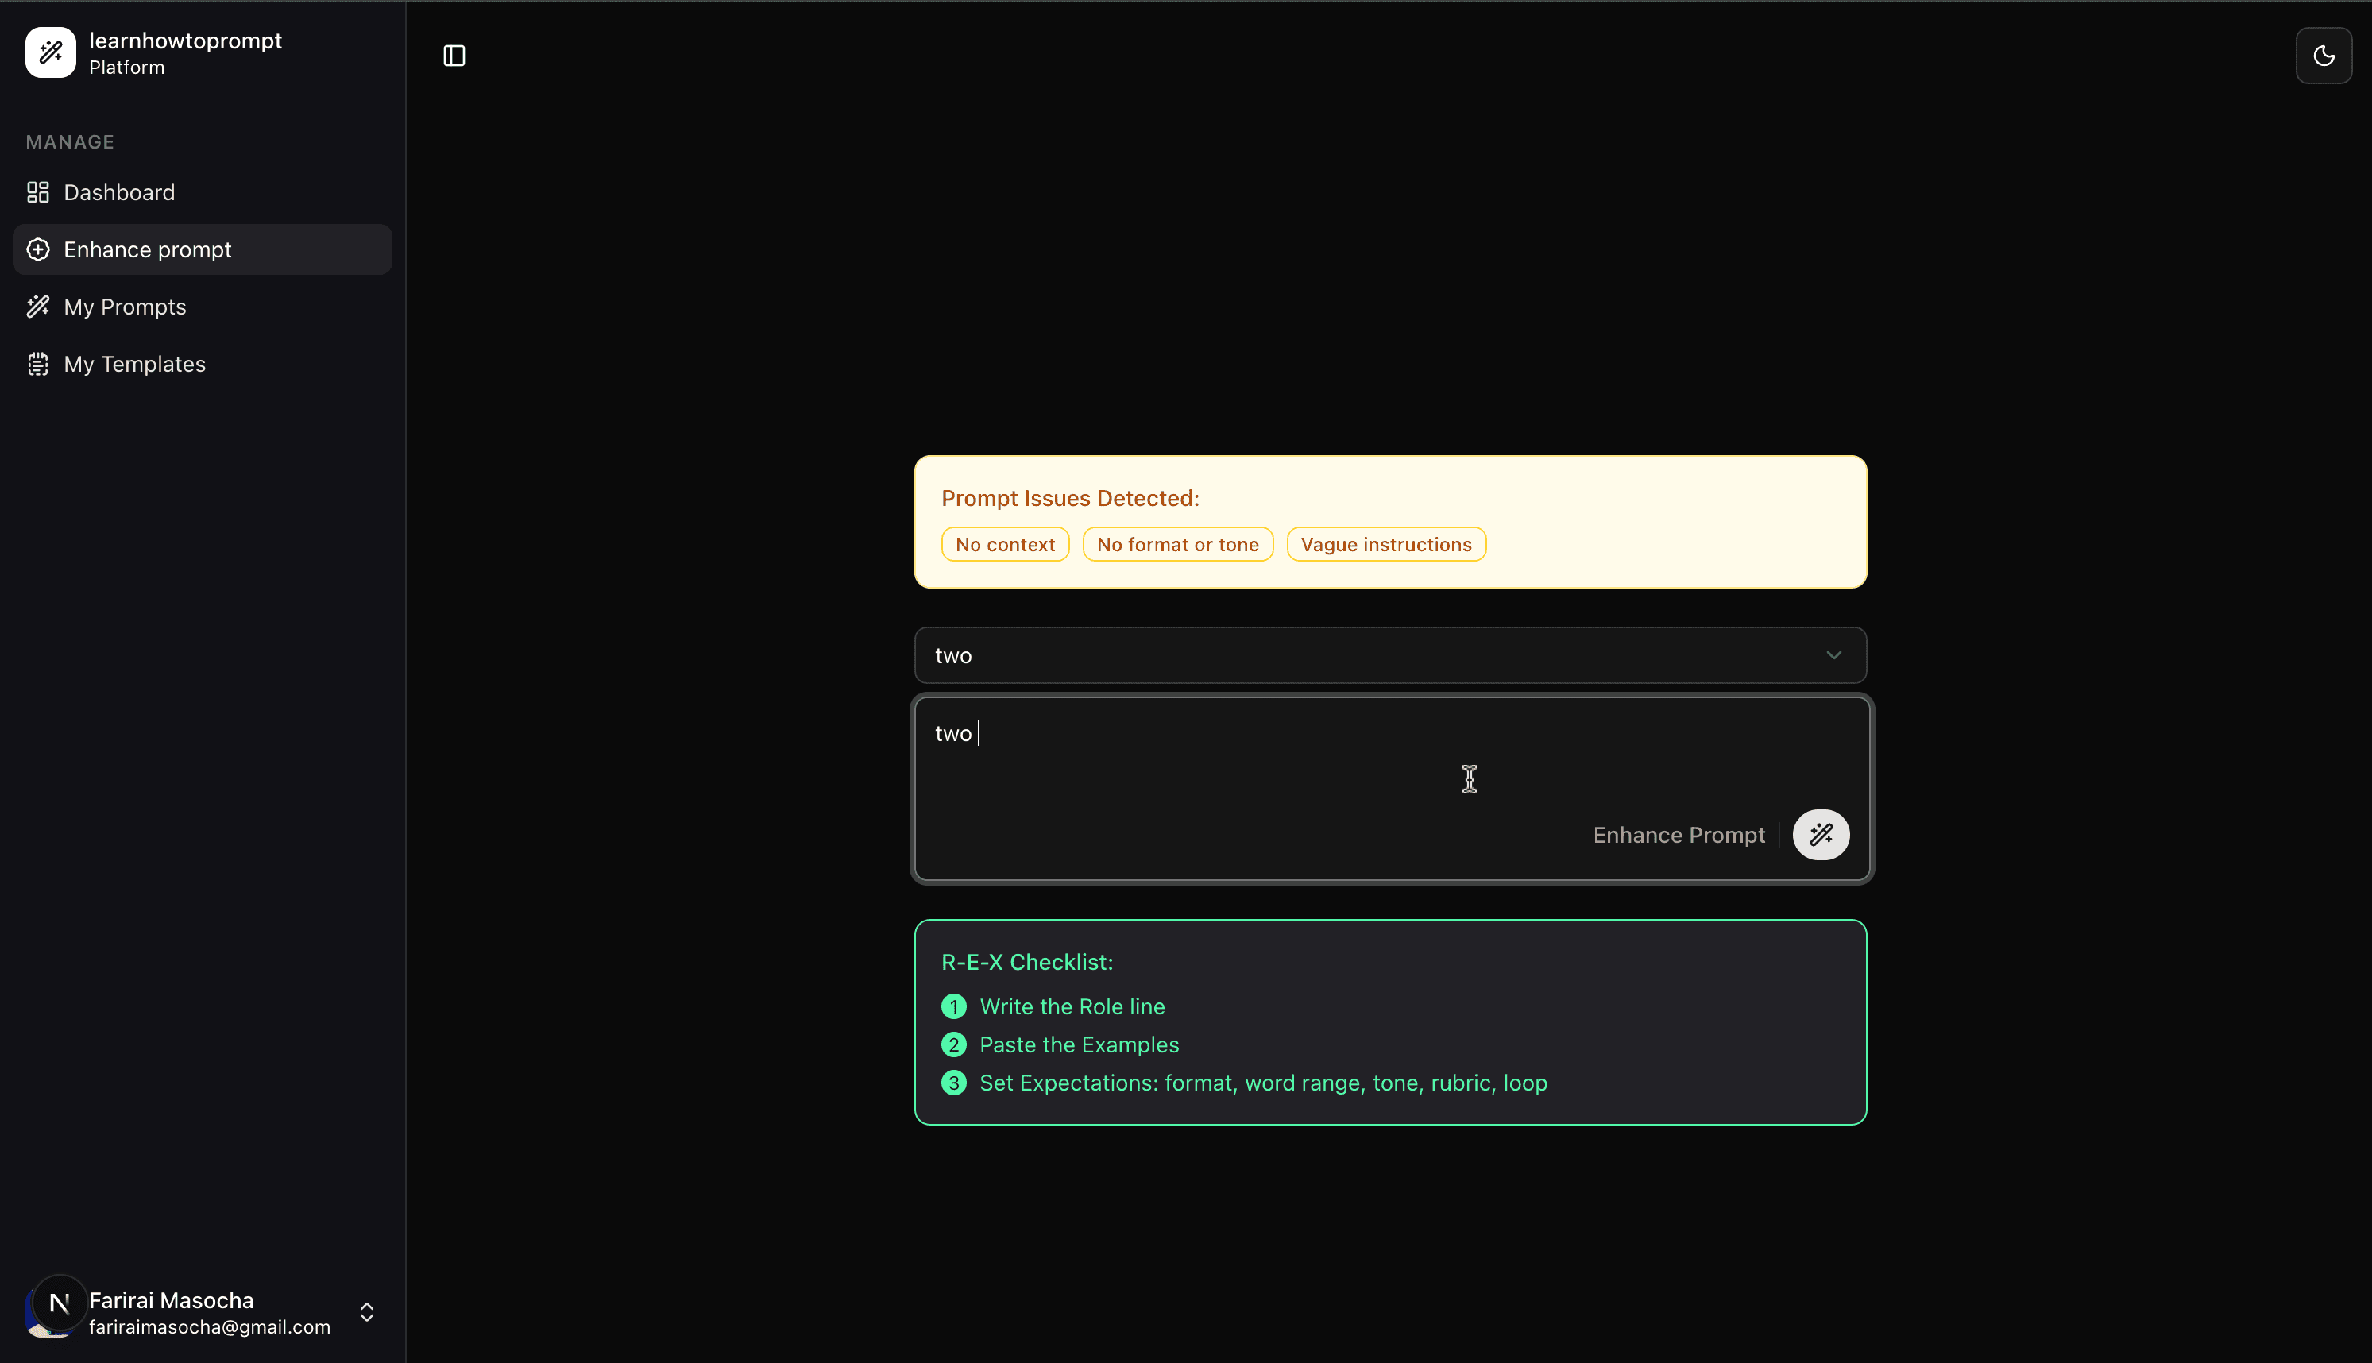The image size is (2372, 1363).
Task: Click inside the prompt text area
Action: (x=1311, y=759)
